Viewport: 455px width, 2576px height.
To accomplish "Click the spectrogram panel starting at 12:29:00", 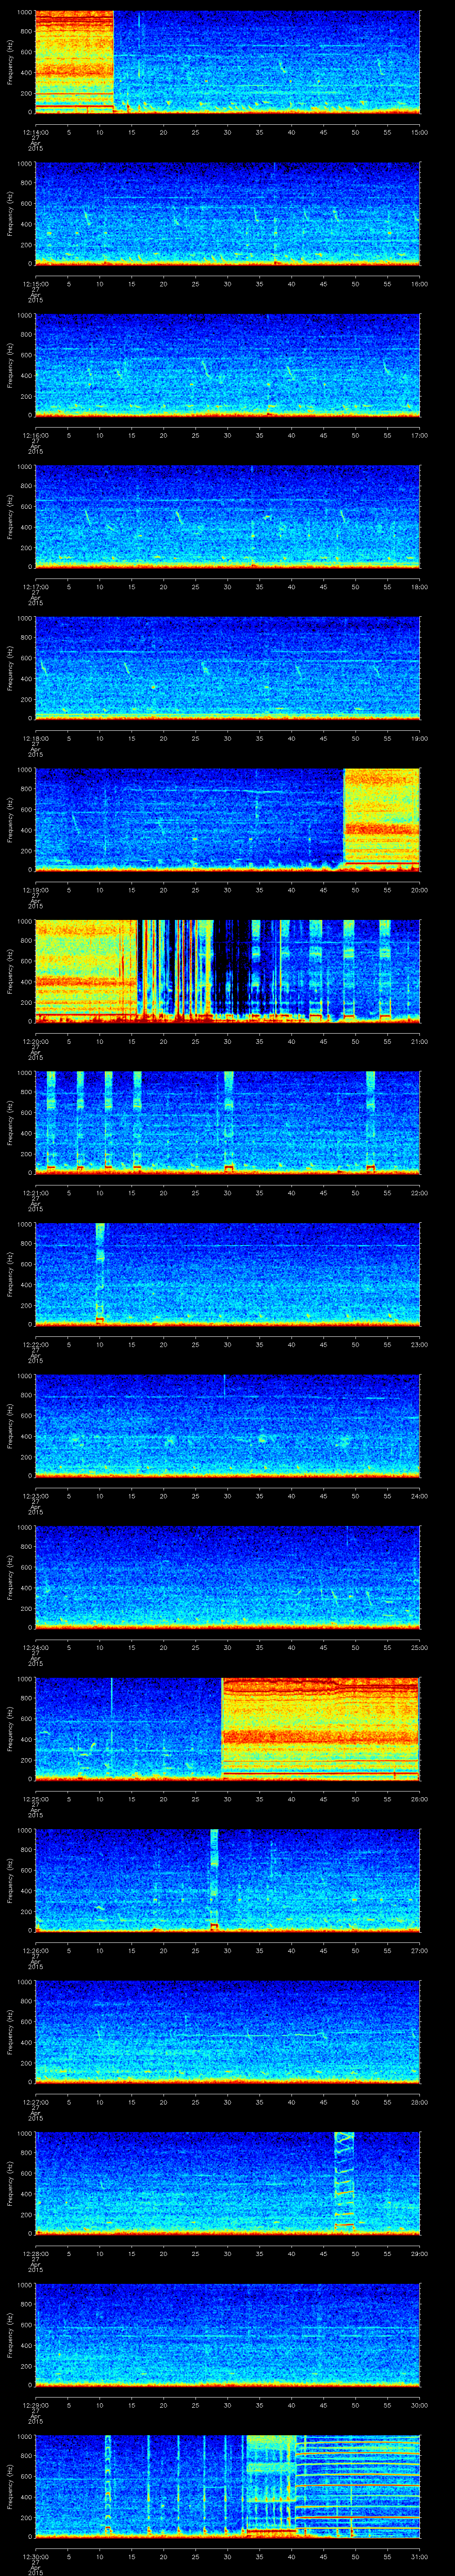I will click(x=227, y=2335).
